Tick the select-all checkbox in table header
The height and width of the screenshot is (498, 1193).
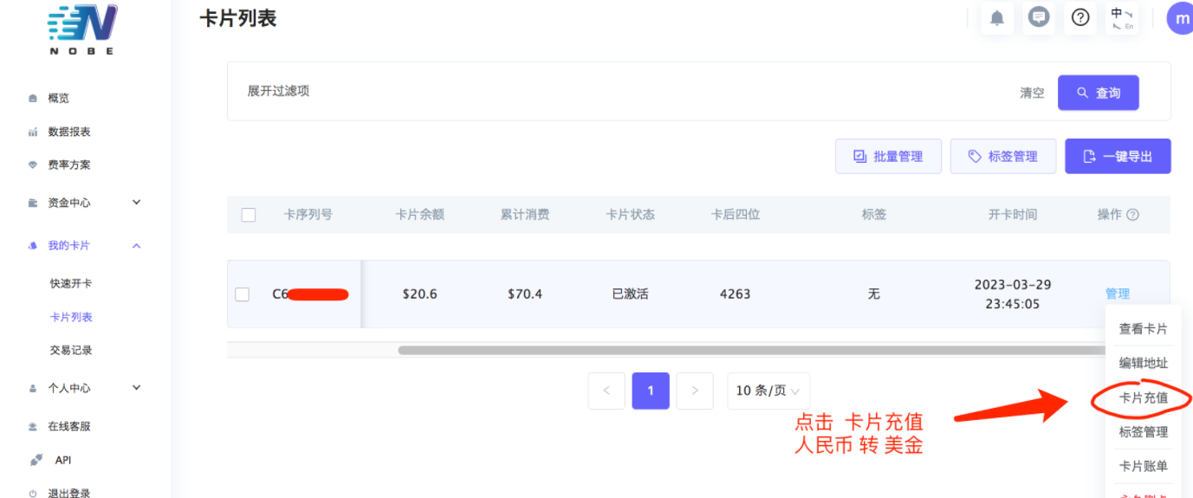[249, 215]
